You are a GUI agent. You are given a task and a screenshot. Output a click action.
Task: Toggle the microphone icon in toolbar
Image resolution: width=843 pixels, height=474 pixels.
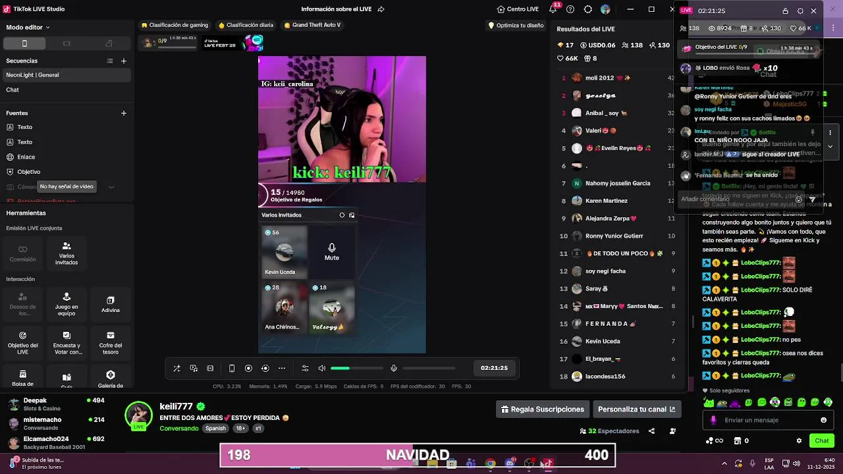click(x=394, y=368)
